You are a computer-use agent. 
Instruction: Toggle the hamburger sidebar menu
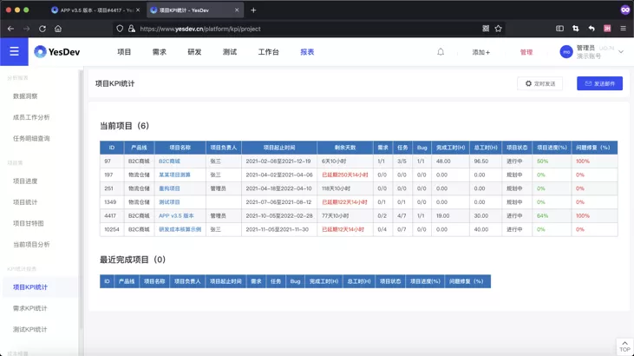coord(14,51)
